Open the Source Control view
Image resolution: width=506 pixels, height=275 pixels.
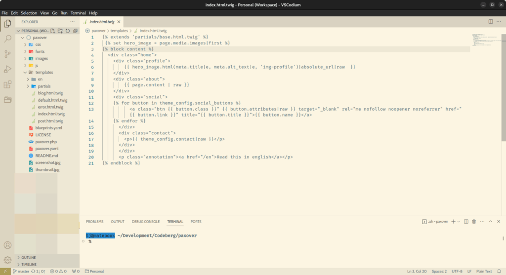pyautogui.click(x=7, y=54)
